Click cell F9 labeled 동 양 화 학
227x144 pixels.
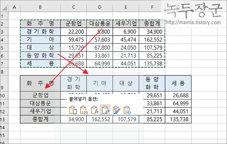click(x=152, y=83)
